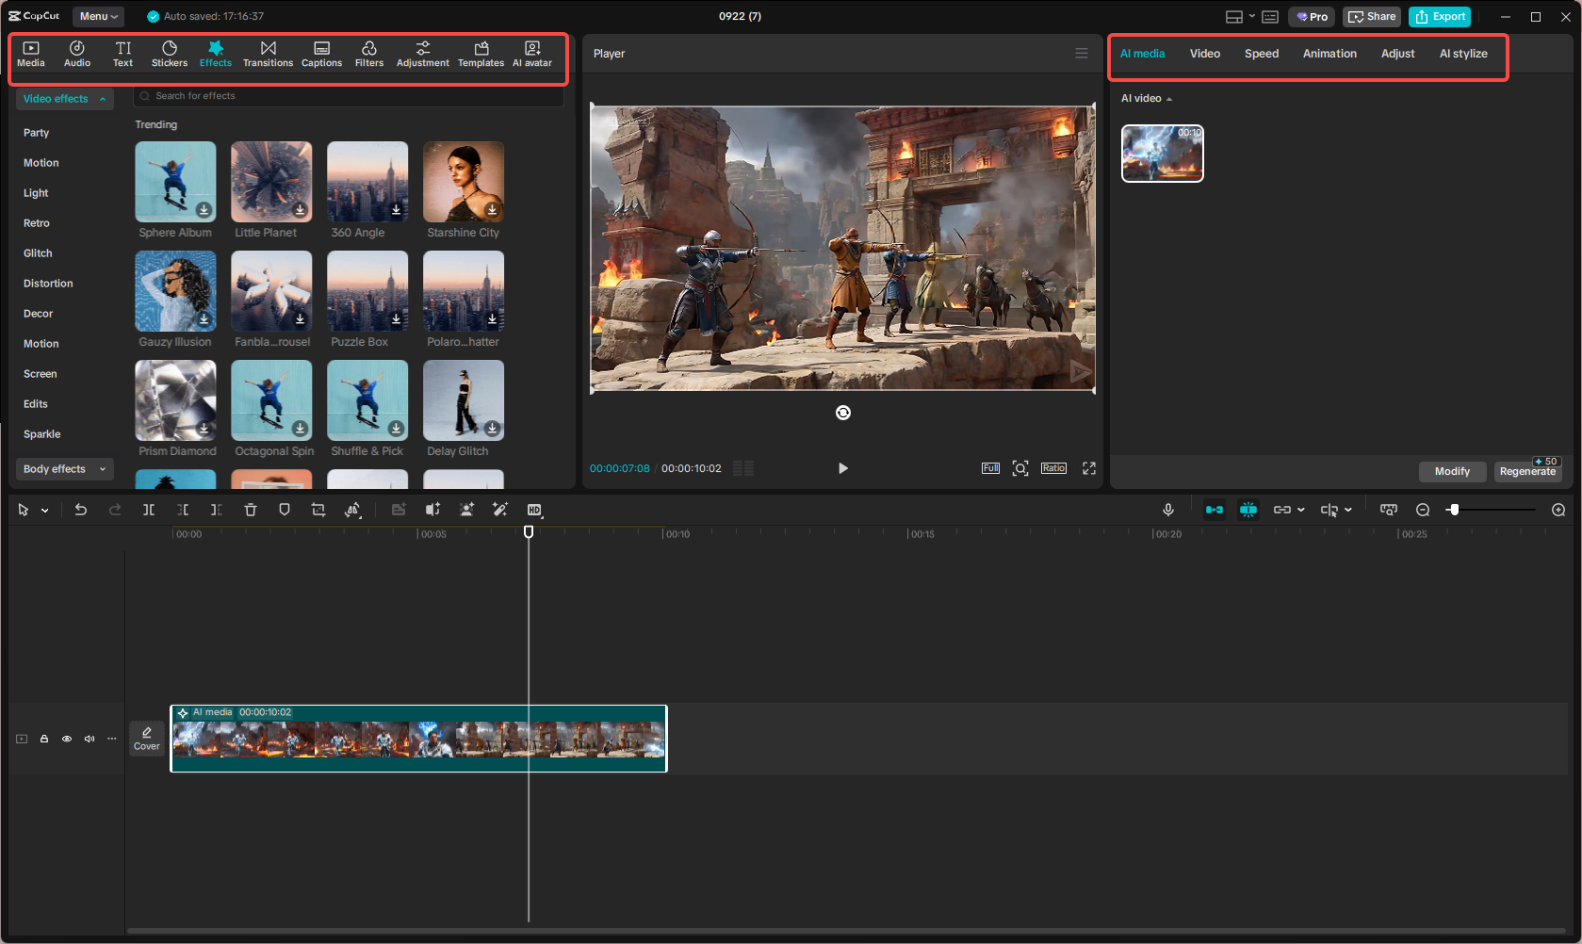Select the Glitch effects category
The image size is (1582, 944).
point(38,253)
